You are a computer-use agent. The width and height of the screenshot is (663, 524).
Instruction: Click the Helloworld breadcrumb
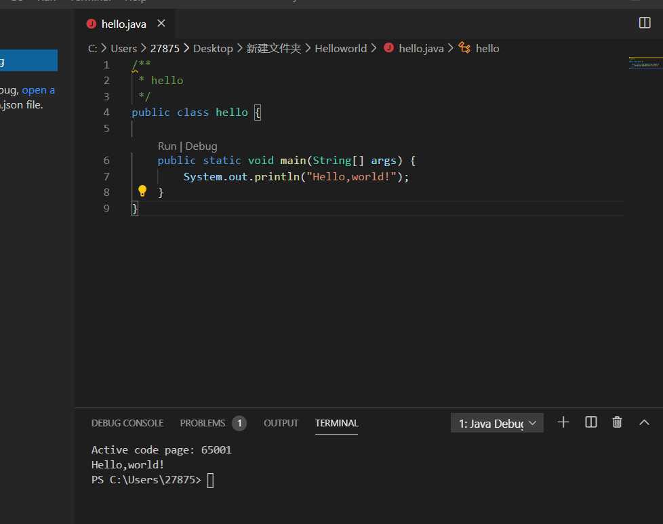(x=341, y=49)
